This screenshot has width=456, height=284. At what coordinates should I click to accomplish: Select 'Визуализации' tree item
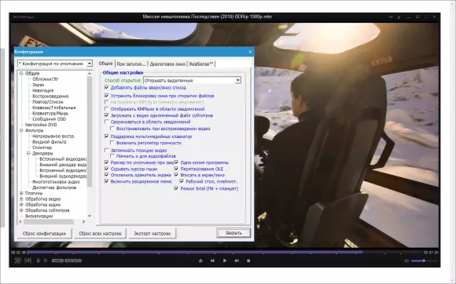[x=39, y=216]
